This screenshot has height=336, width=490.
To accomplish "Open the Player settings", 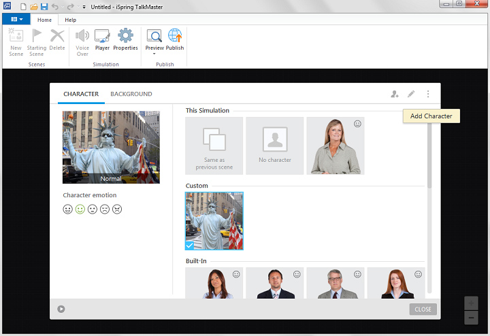I will click(x=102, y=39).
